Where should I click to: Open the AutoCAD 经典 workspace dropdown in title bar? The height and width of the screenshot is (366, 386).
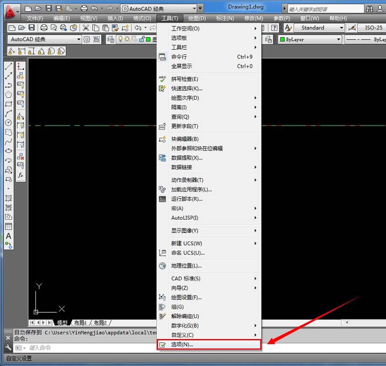[195, 8]
